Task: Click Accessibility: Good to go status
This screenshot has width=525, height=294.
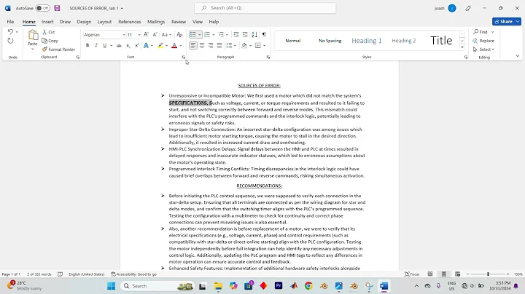Action: click(x=134, y=274)
